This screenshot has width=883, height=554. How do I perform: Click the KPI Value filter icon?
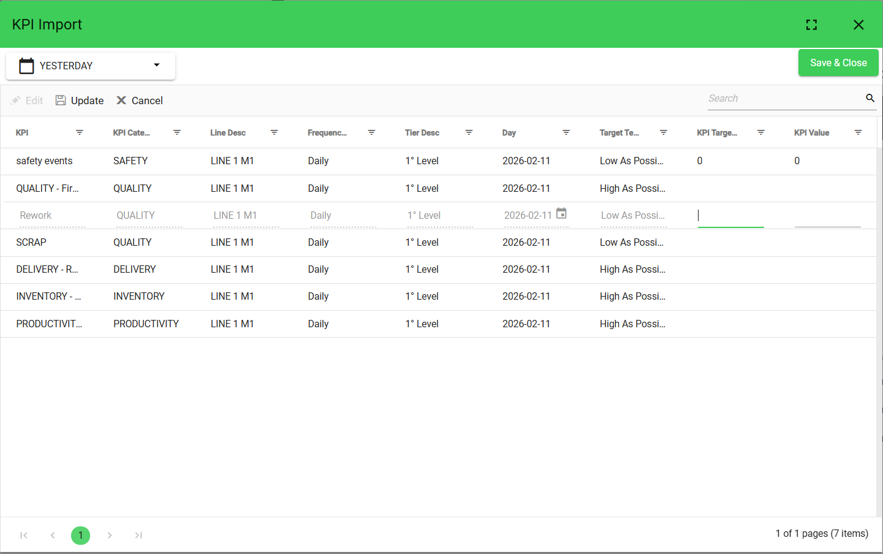click(x=858, y=132)
